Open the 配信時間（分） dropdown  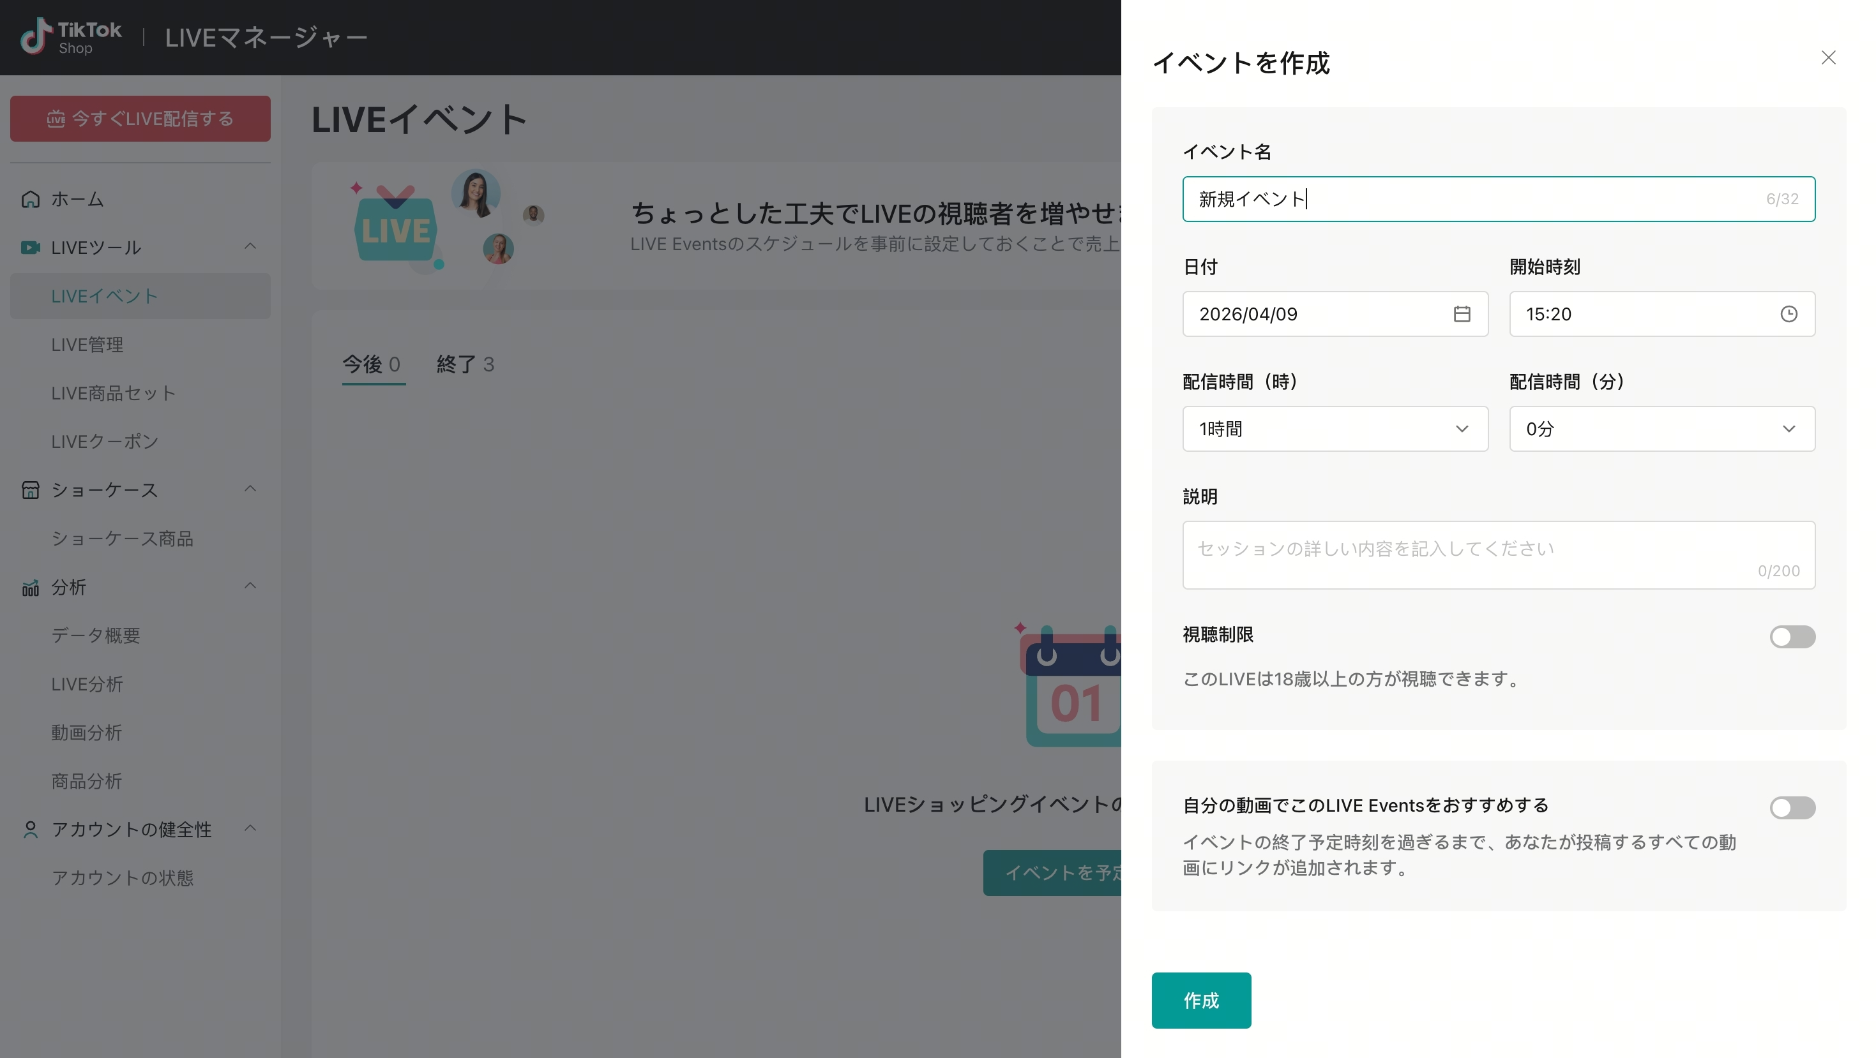point(1662,429)
